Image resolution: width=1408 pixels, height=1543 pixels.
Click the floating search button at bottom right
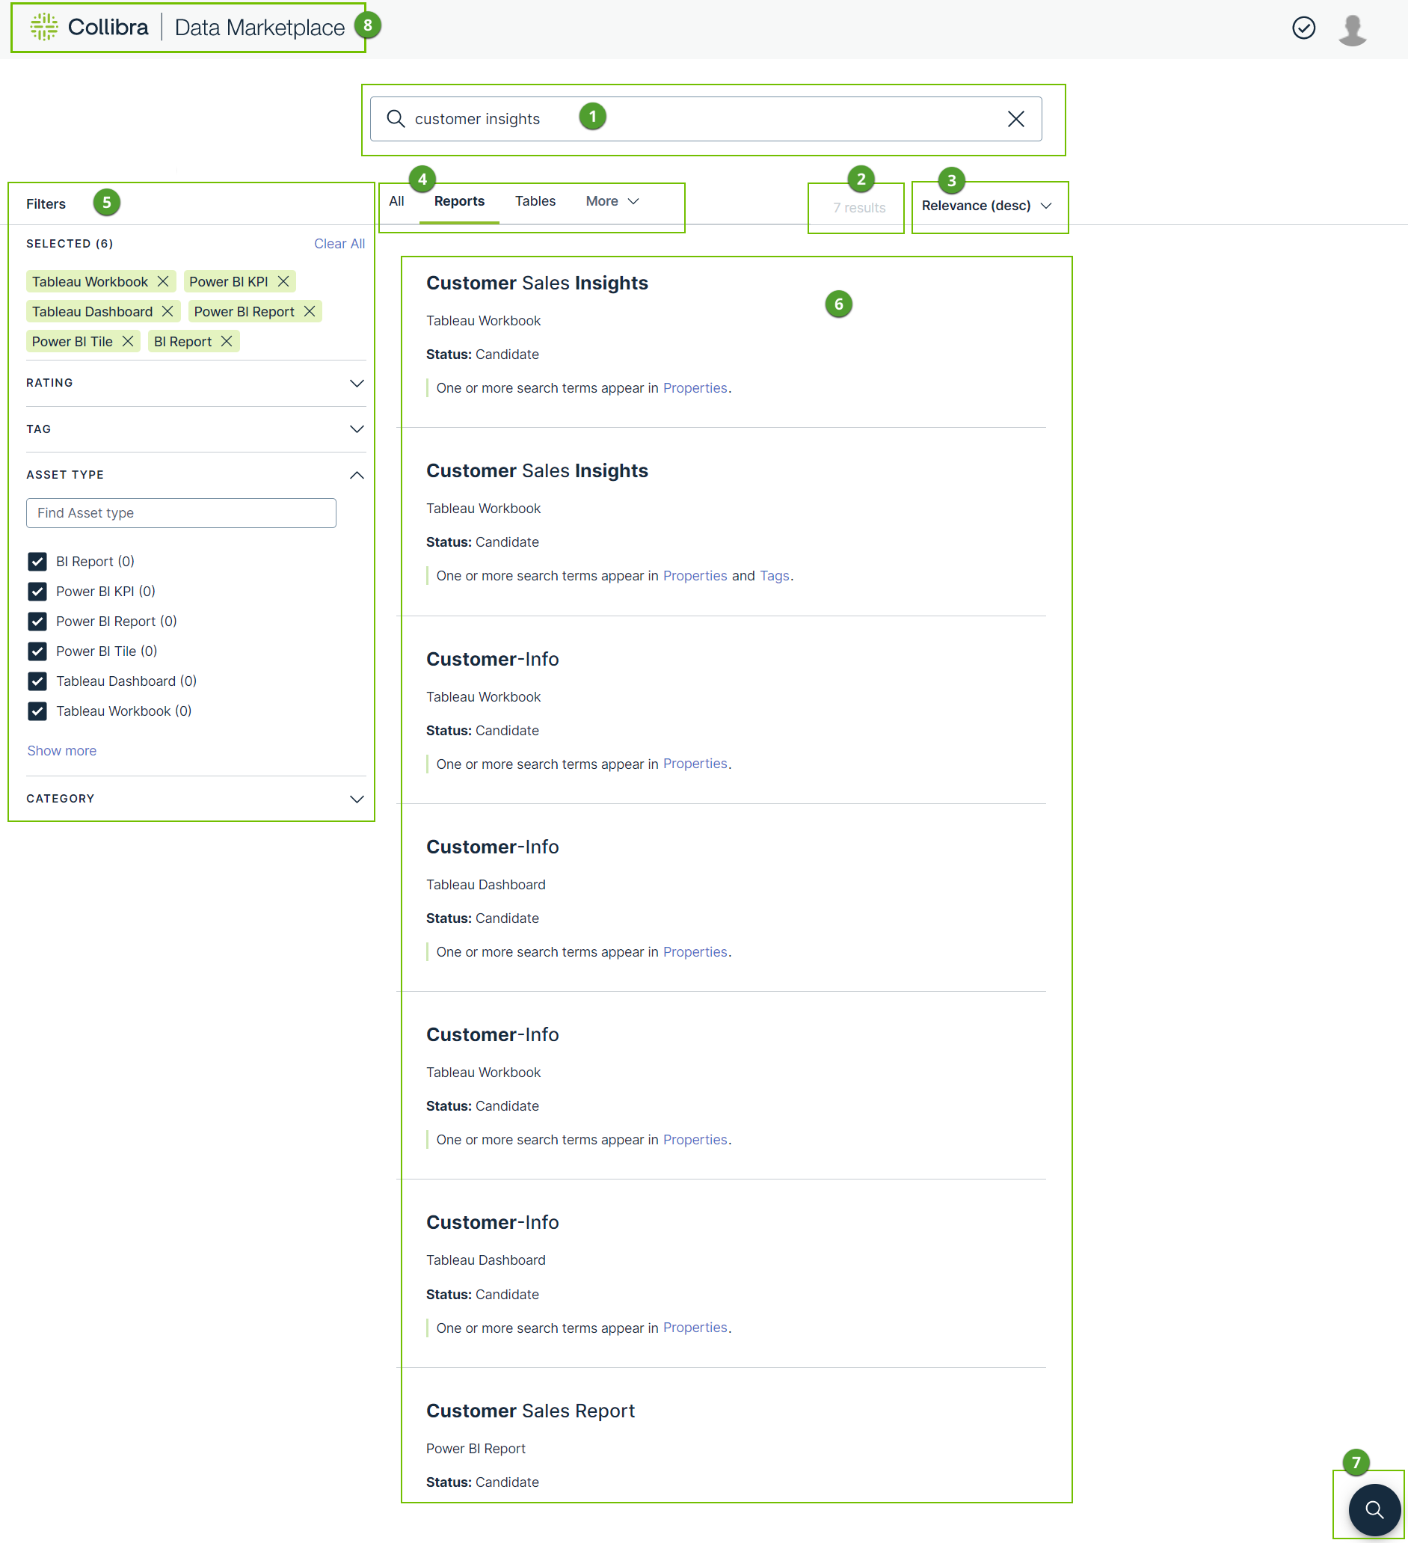[1374, 1509]
